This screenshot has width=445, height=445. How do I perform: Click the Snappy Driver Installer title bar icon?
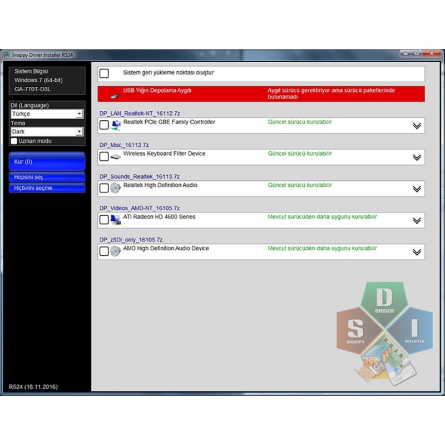[x=6, y=55]
